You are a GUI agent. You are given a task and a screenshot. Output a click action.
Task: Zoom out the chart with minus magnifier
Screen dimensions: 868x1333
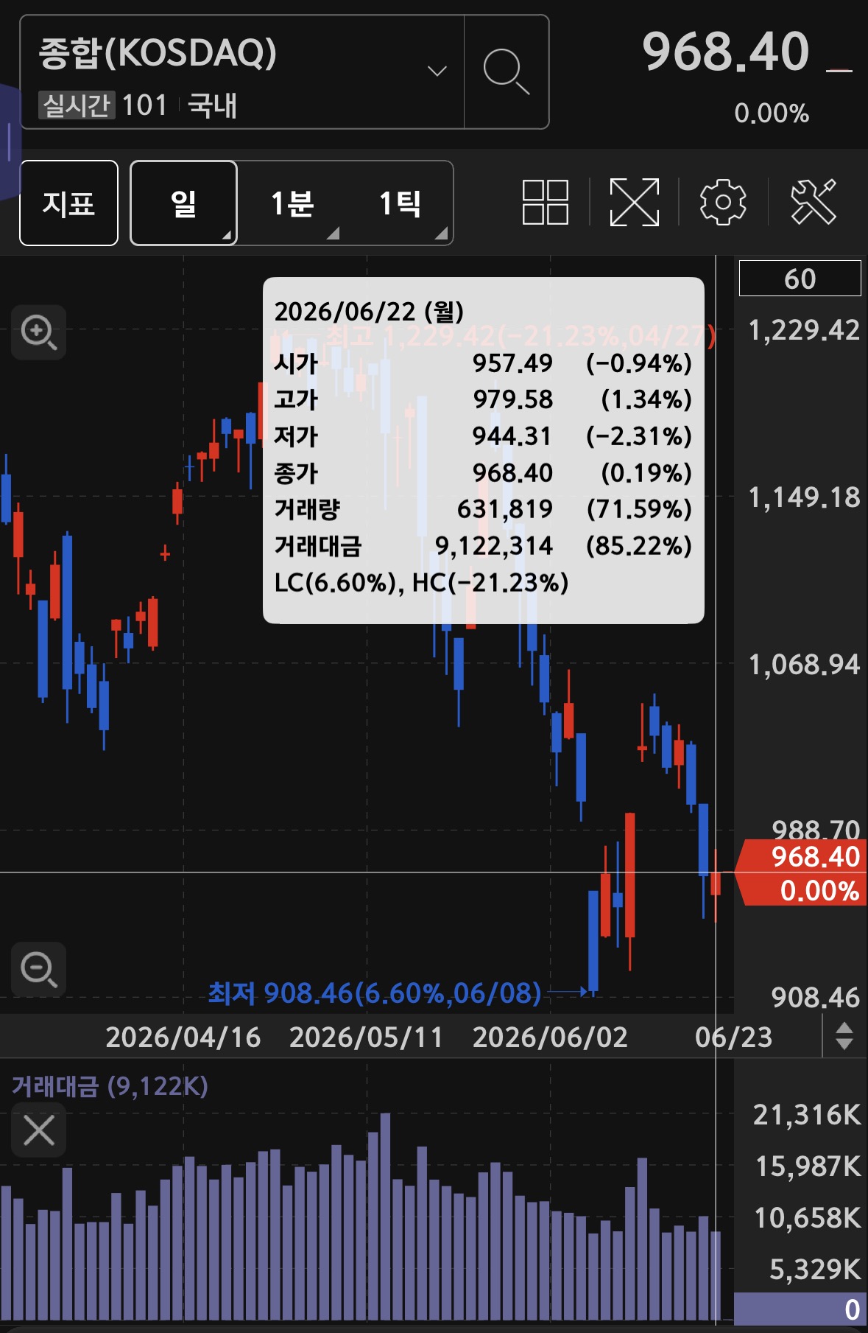tap(38, 969)
